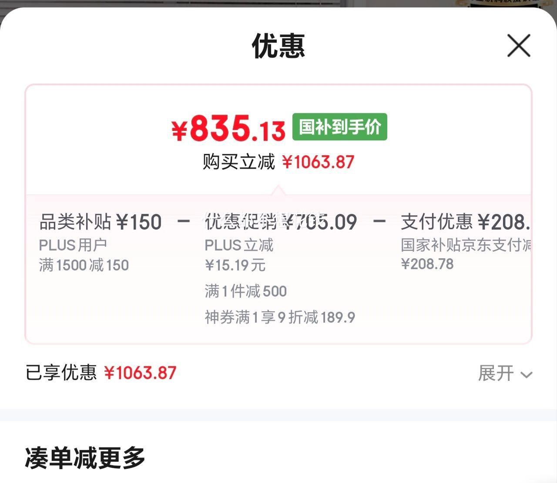The height and width of the screenshot is (483, 557).
Task: Open 支付优惠 payment discount item
Action: point(466,222)
